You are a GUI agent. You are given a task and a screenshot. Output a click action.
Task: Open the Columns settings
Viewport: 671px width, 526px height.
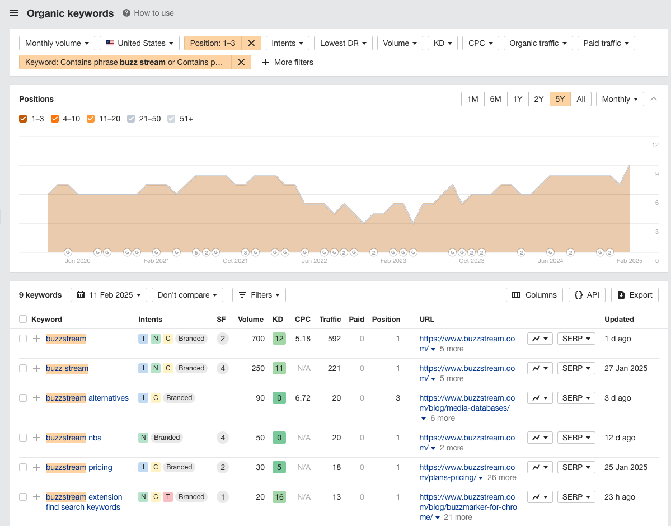click(x=534, y=295)
